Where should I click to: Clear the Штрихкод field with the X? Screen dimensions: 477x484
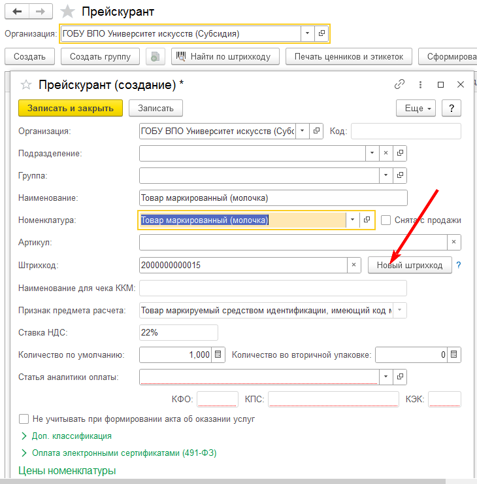[354, 265]
